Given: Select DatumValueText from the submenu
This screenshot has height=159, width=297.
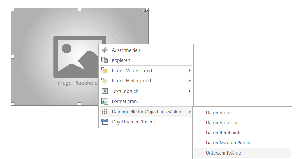Looking at the screenshot, I should (x=222, y=123).
